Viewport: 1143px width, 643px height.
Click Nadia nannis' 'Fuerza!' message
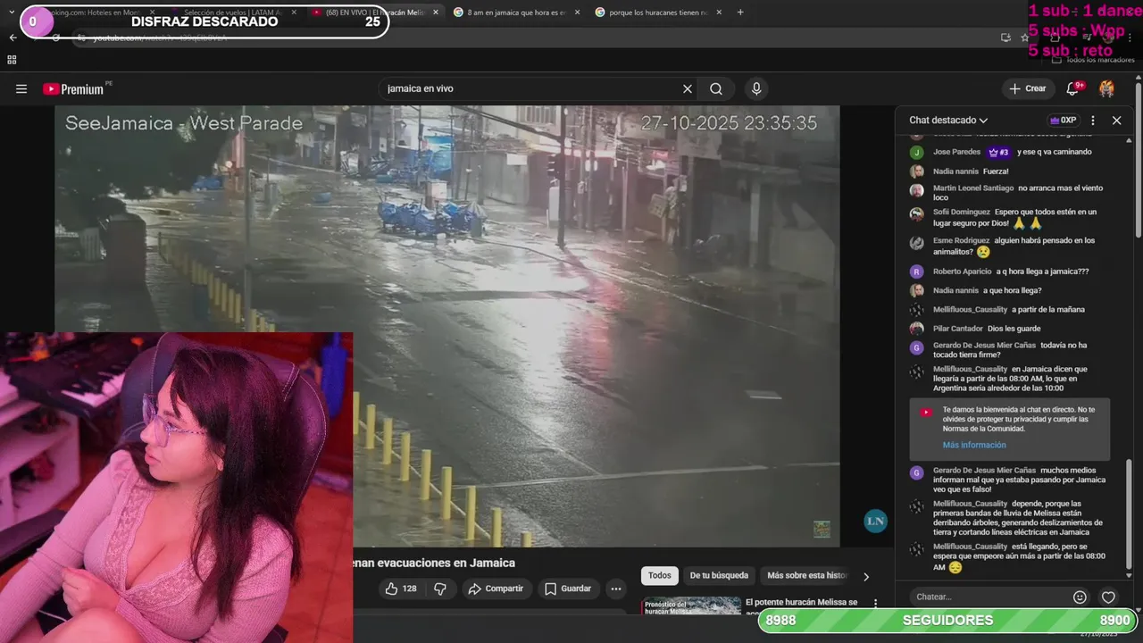coord(996,171)
